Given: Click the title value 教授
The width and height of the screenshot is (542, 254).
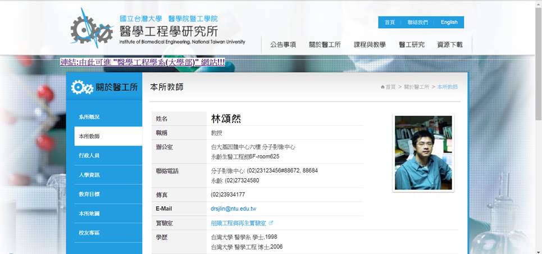Looking at the screenshot, I should (x=216, y=133).
